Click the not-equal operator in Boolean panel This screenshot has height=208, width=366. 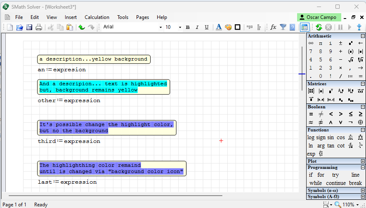[x=321, y=114]
